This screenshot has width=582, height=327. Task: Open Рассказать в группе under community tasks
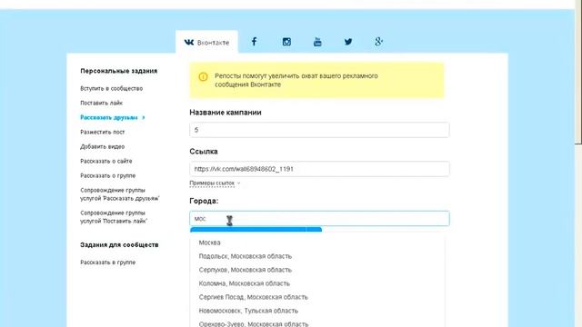[x=107, y=263]
